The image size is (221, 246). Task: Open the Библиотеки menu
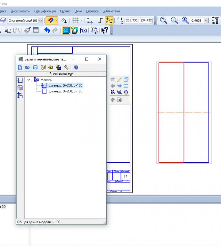tap(111, 11)
